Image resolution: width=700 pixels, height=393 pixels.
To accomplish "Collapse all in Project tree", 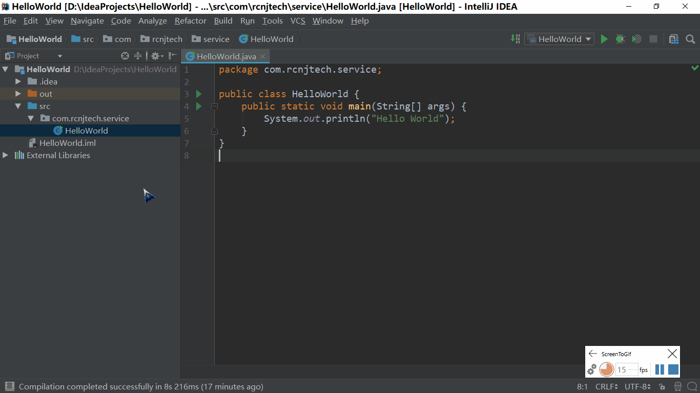I will tap(138, 56).
